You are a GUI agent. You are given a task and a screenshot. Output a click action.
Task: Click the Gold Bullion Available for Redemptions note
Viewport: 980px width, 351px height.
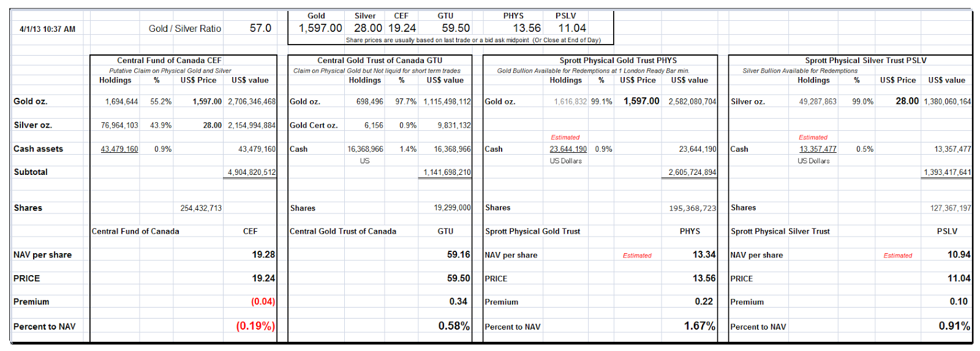[x=594, y=71]
